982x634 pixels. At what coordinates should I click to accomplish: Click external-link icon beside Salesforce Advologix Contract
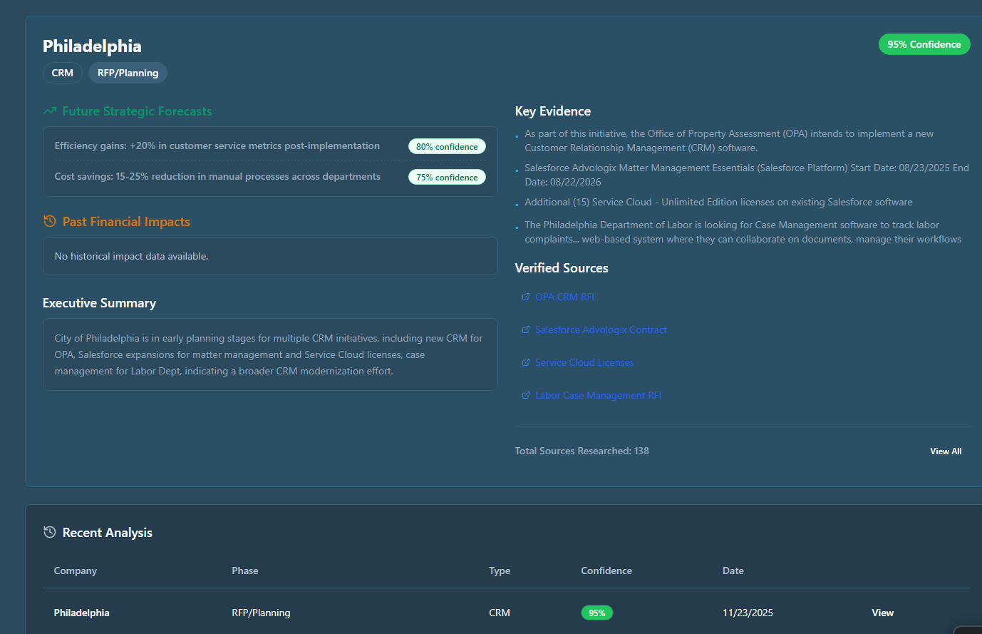[526, 330]
